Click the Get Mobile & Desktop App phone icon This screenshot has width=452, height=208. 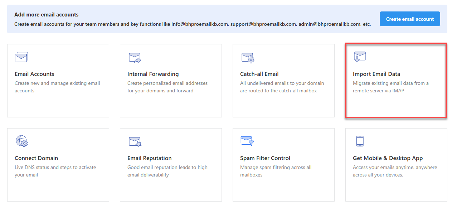click(360, 141)
